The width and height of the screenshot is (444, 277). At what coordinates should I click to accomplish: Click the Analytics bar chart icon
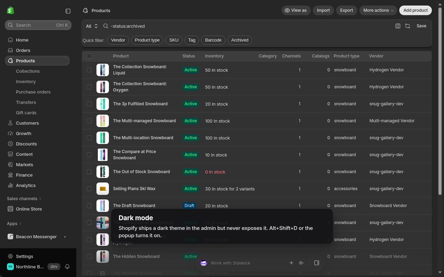click(10, 185)
